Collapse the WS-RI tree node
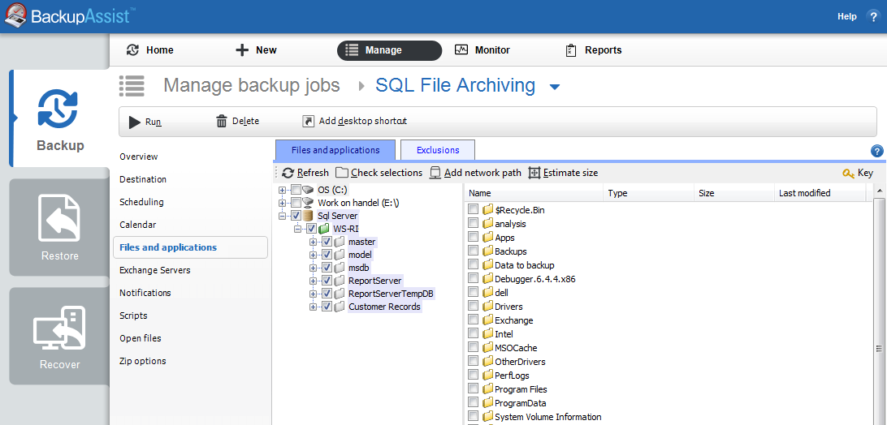The height and width of the screenshot is (425, 887). (297, 229)
